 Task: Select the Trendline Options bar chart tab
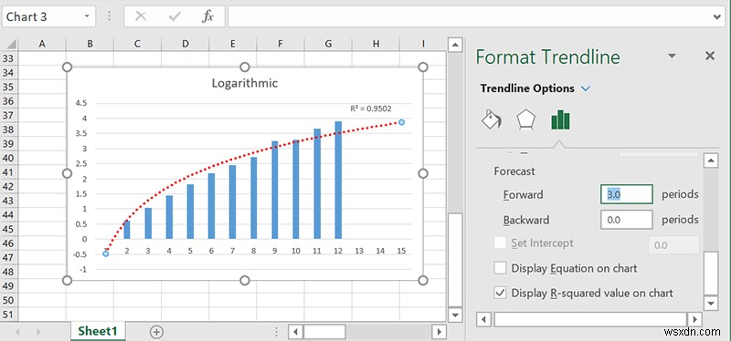[560, 119]
